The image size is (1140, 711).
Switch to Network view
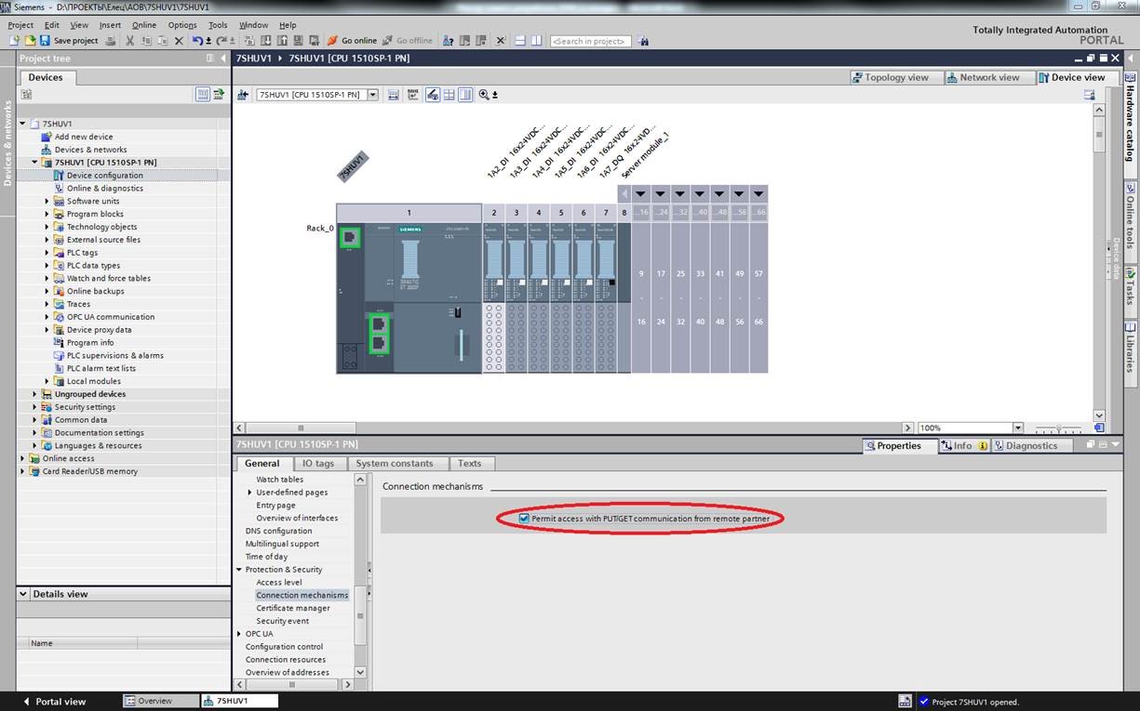(982, 78)
